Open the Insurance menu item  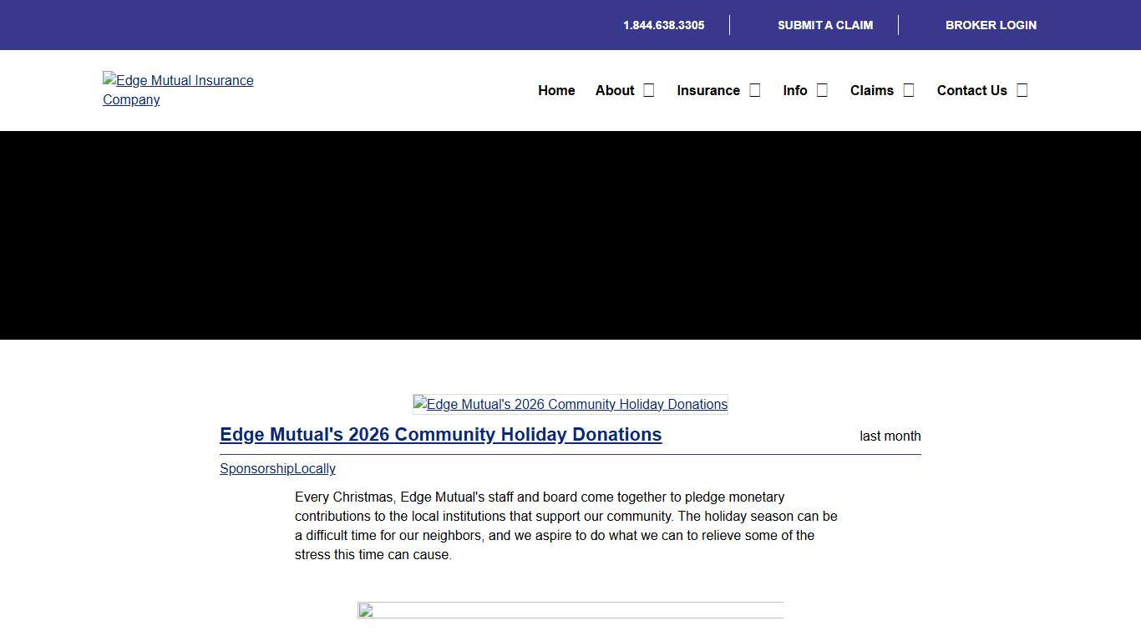708,90
